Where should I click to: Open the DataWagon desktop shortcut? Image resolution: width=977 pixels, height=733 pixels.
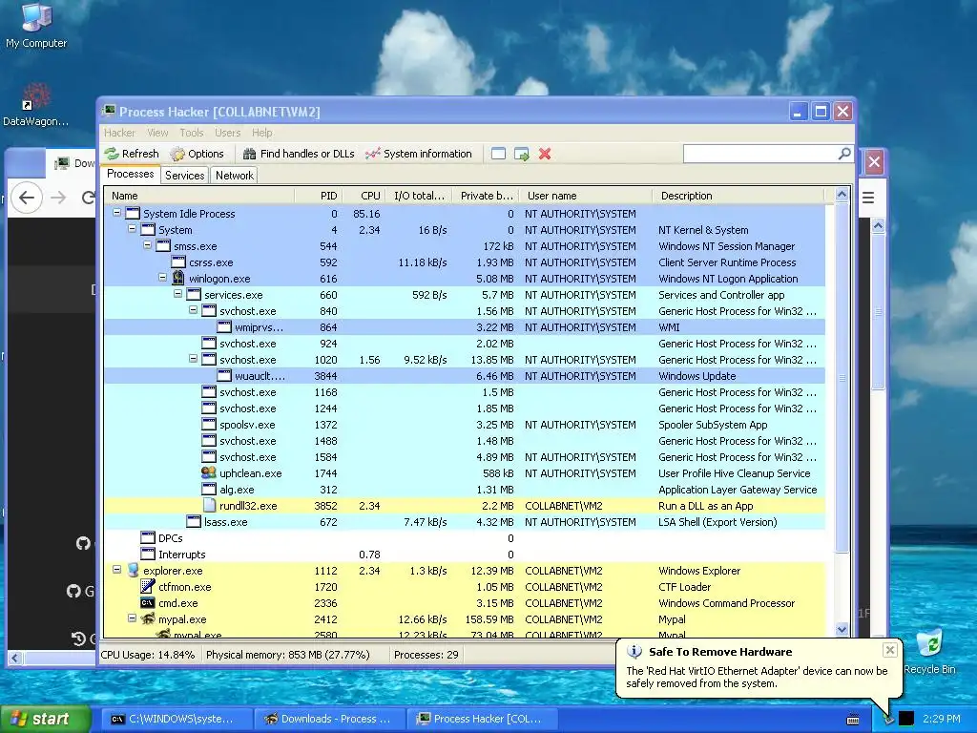[x=35, y=105]
